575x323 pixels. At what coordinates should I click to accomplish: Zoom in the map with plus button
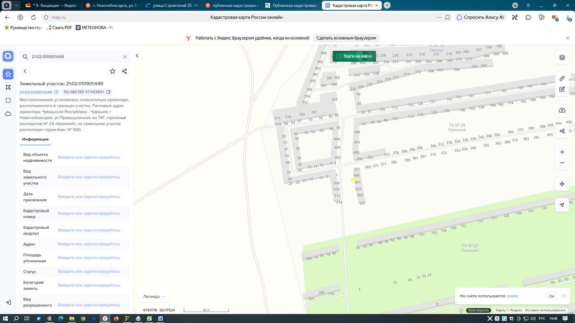(x=562, y=152)
